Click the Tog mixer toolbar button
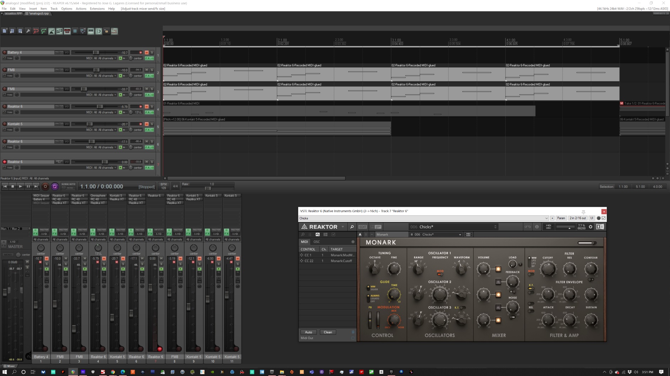 tap(114, 31)
